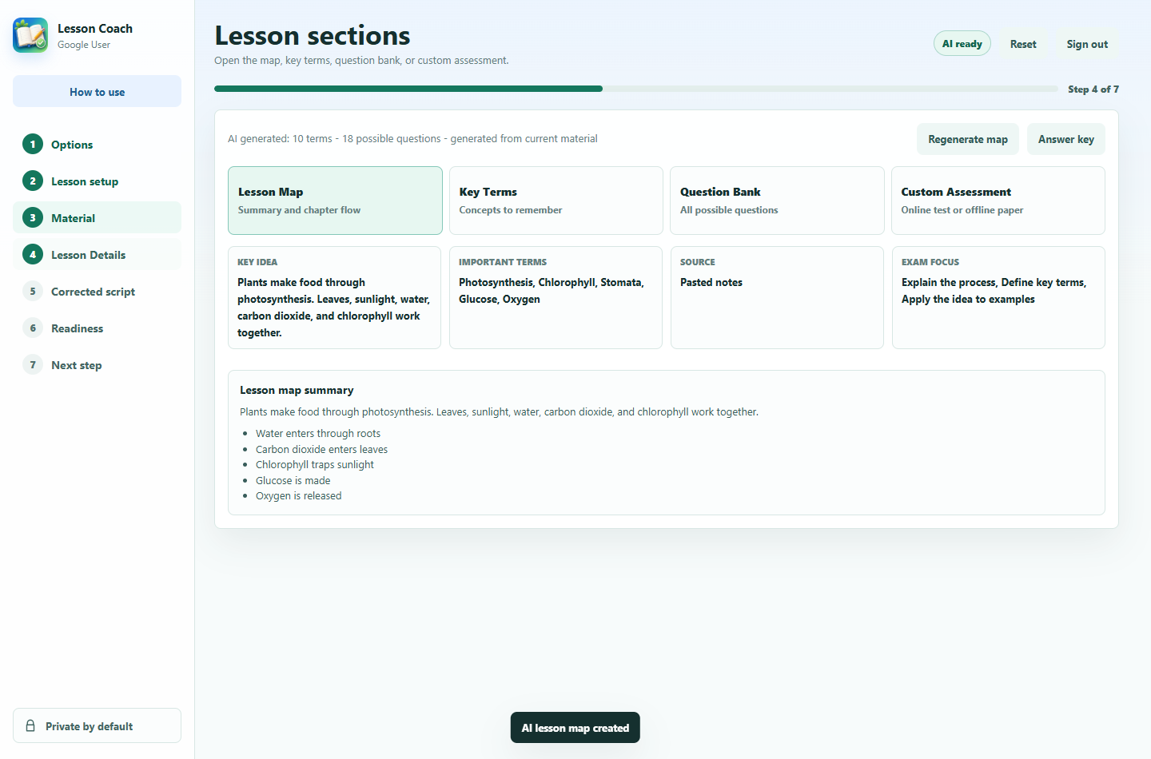Viewport: 1151px width, 759px height.
Task: Switch to the Question Bank tab
Action: pyautogui.click(x=777, y=201)
